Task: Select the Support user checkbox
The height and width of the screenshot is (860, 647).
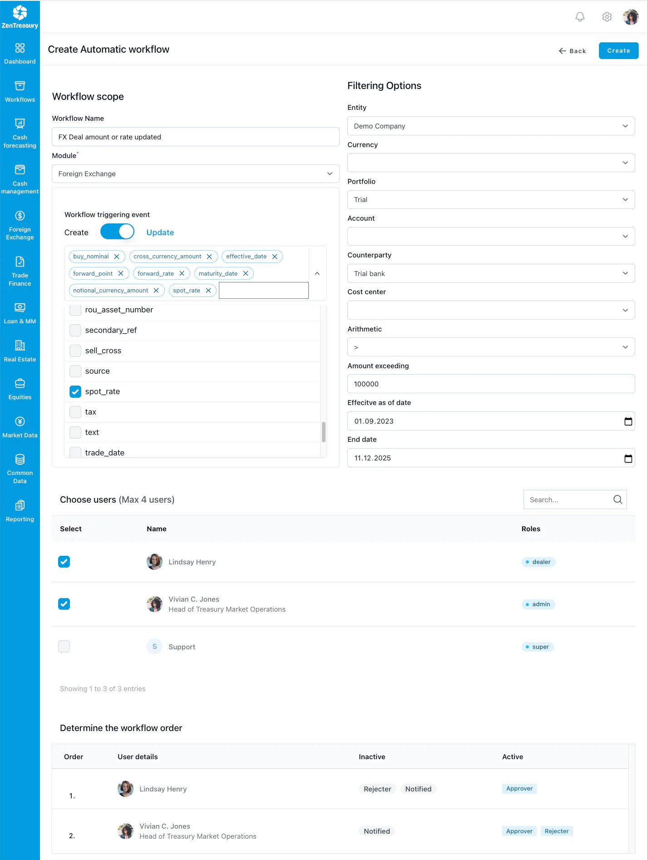Action: tap(64, 646)
